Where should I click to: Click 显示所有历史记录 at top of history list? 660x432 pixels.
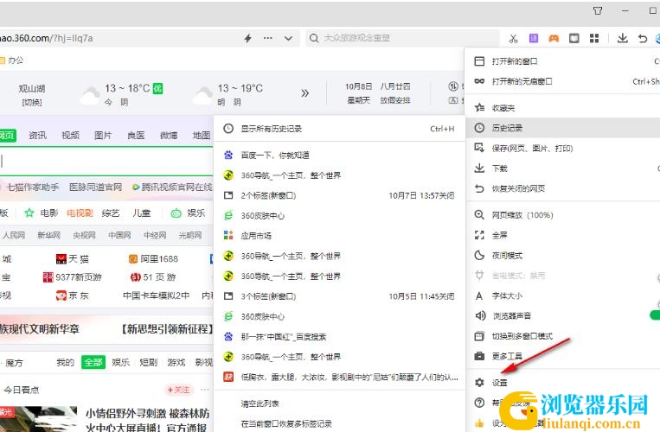(x=339, y=129)
